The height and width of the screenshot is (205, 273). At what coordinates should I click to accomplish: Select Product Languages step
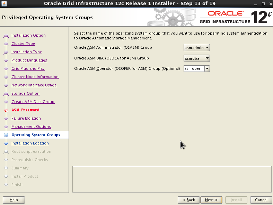[x=29, y=60]
